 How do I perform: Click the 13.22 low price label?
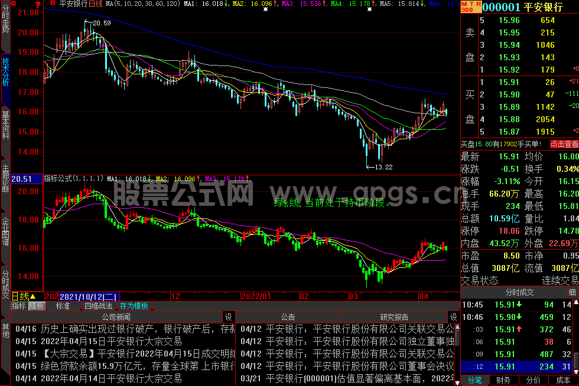[383, 167]
